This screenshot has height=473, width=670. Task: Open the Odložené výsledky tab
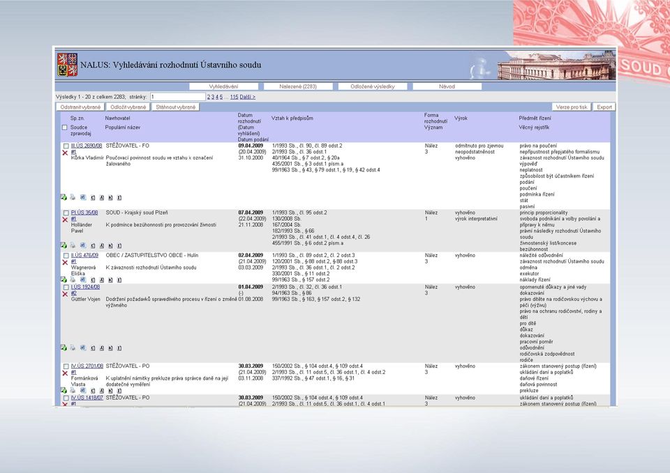coord(373,86)
